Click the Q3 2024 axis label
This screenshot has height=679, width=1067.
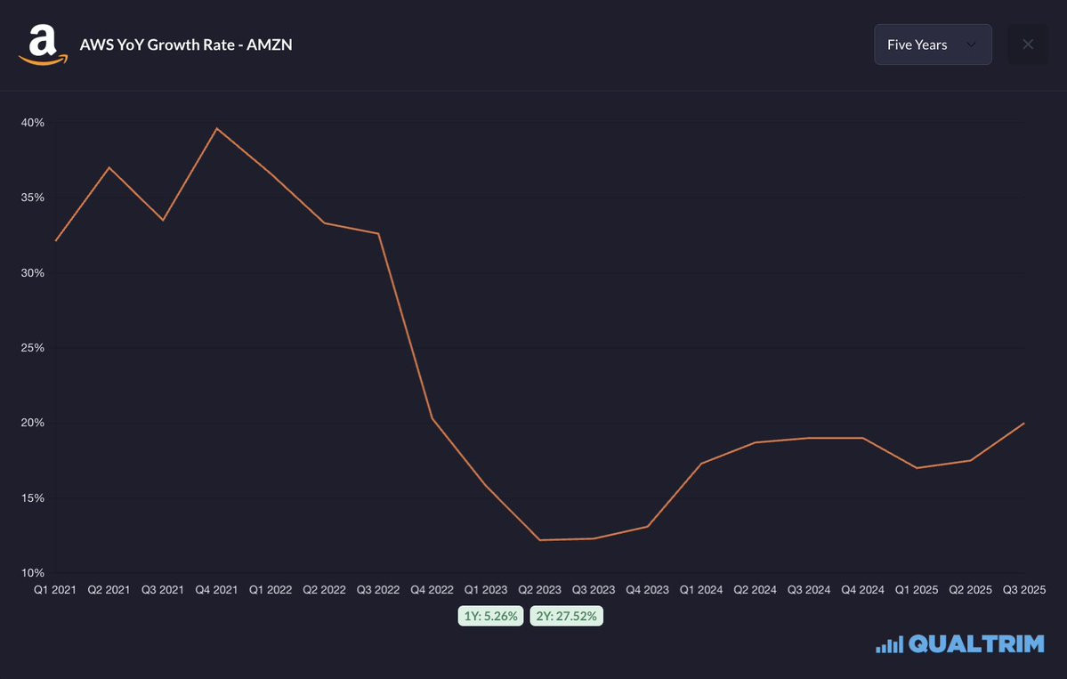click(809, 590)
